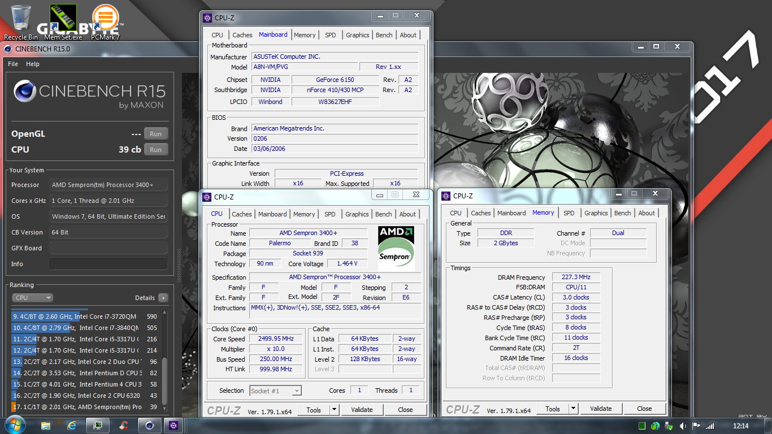Click the Socket 939 package field

coord(309,254)
